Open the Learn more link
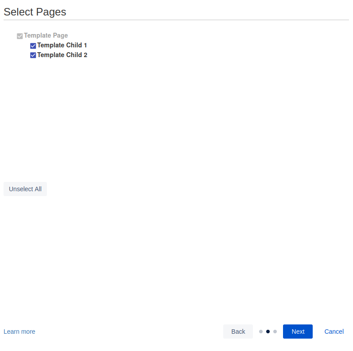Screen dimensions: 353x351 click(x=19, y=332)
